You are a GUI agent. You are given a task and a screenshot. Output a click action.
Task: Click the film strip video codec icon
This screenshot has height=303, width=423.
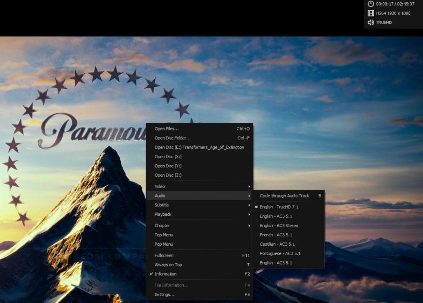pos(371,13)
